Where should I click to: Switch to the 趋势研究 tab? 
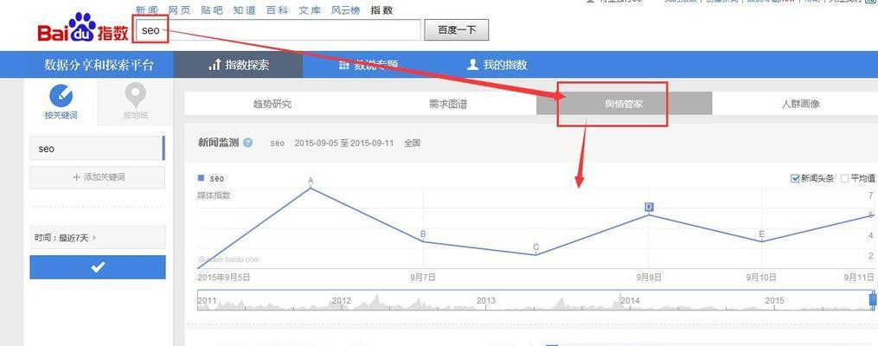[272, 104]
